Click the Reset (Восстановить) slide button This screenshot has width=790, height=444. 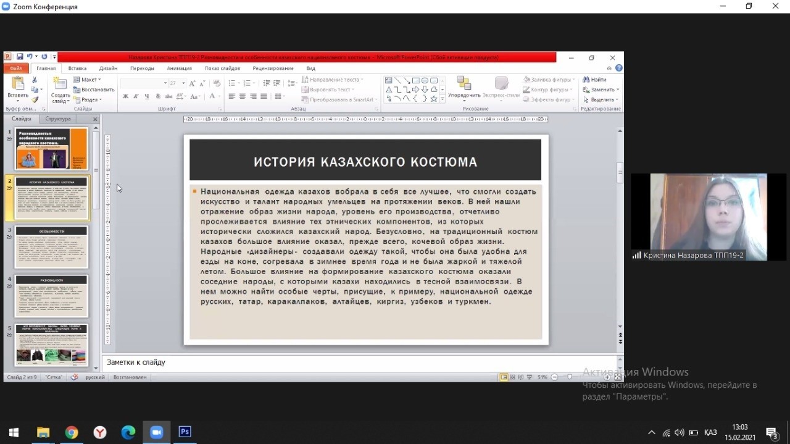pyautogui.click(x=93, y=90)
